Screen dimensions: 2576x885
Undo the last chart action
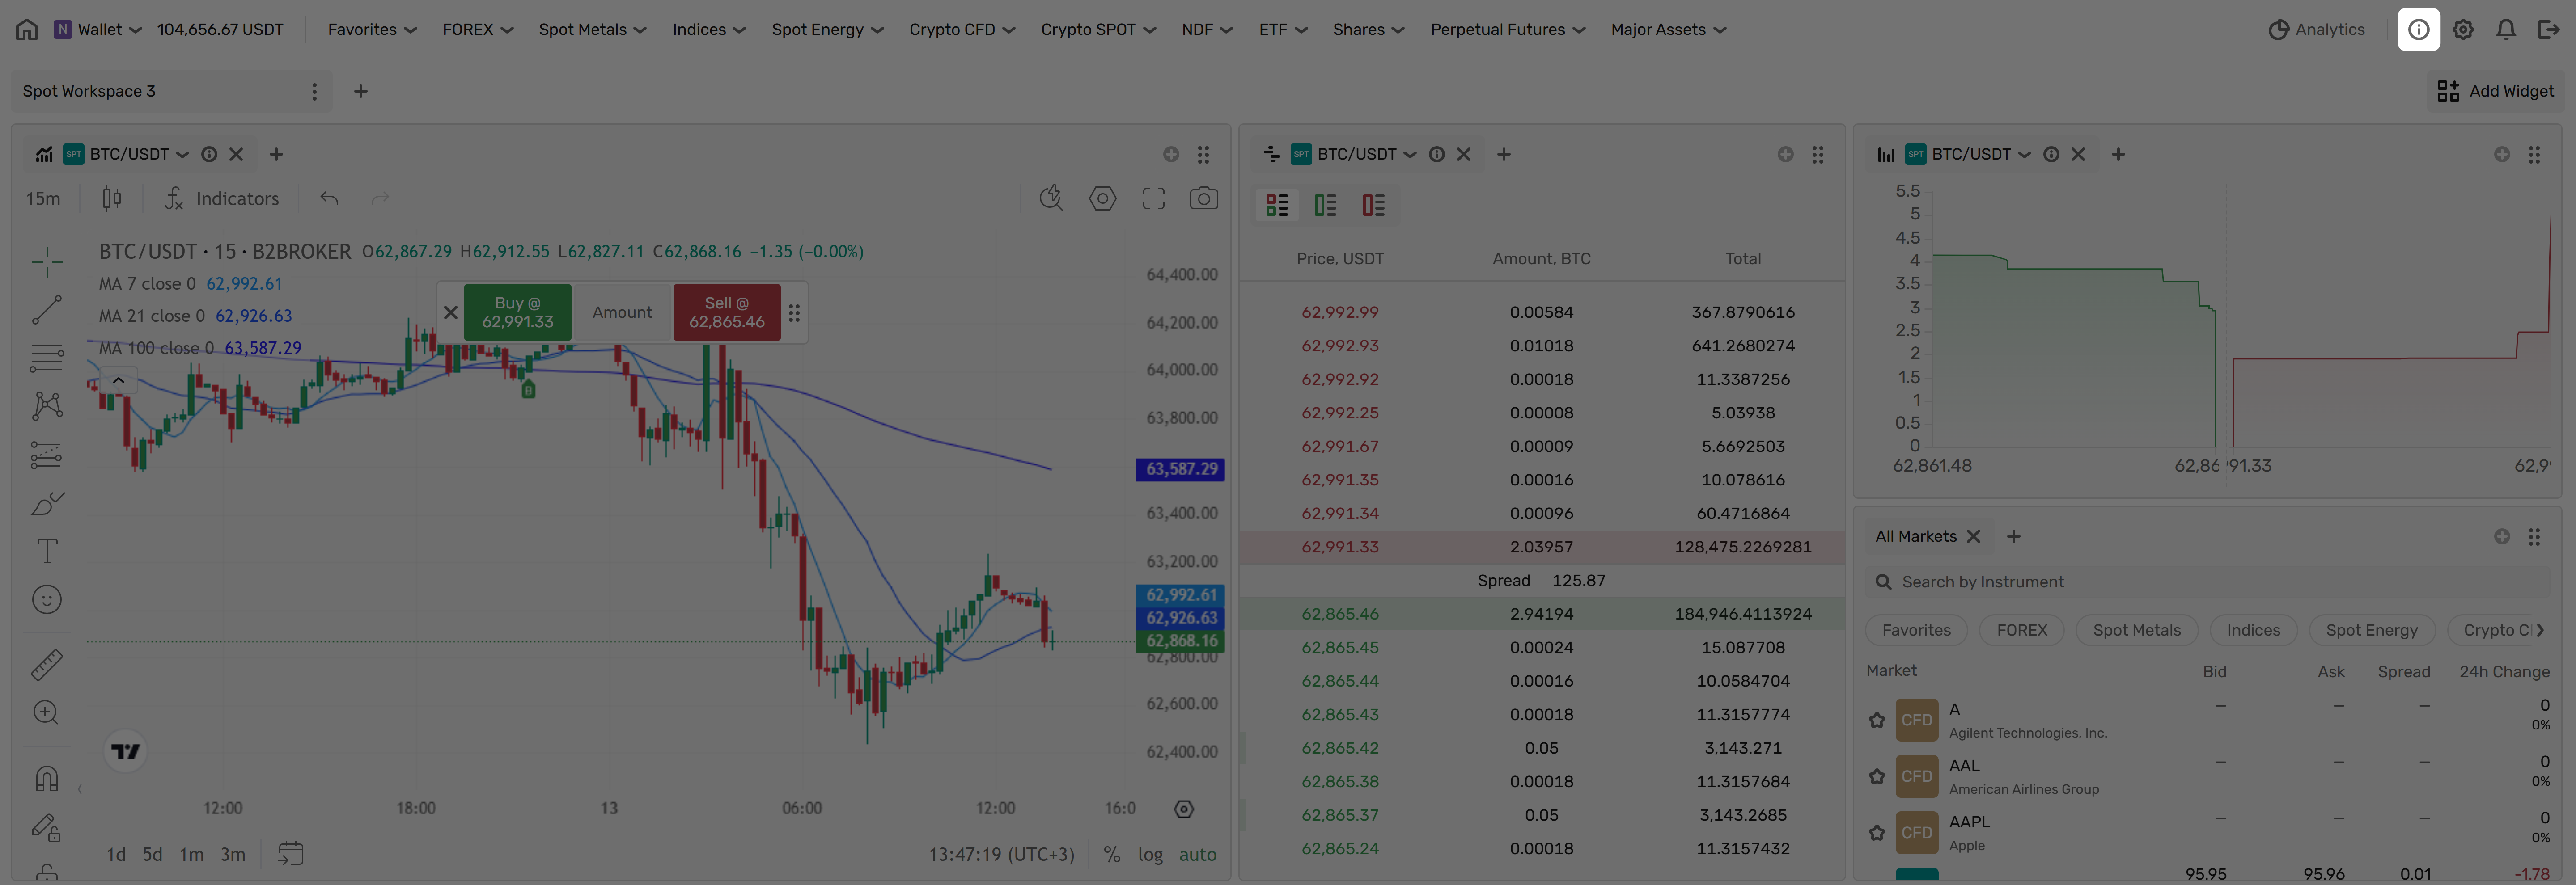[329, 199]
